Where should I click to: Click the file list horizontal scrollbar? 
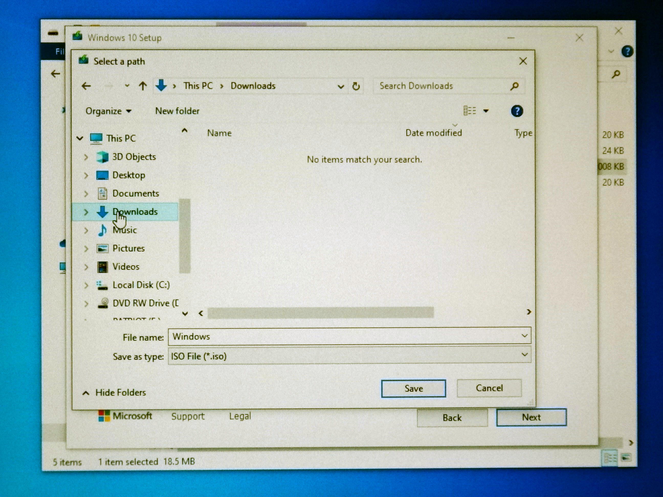click(x=321, y=313)
